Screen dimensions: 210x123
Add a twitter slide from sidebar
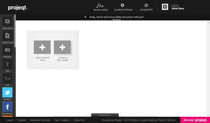point(8,92)
